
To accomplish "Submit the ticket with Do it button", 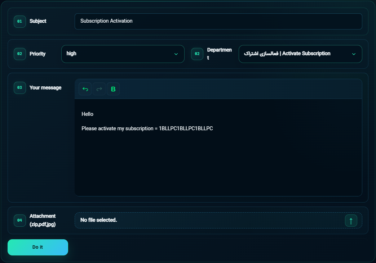I will point(37,247).
